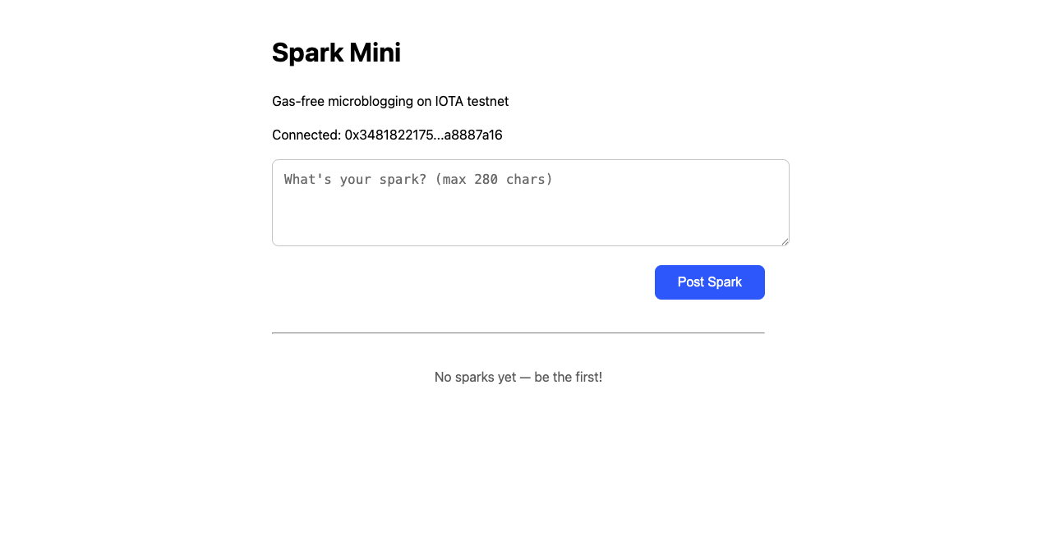The image size is (1041, 559).
Task: Click the Spark Mini heading
Action: pyautogui.click(x=336, y=53)
